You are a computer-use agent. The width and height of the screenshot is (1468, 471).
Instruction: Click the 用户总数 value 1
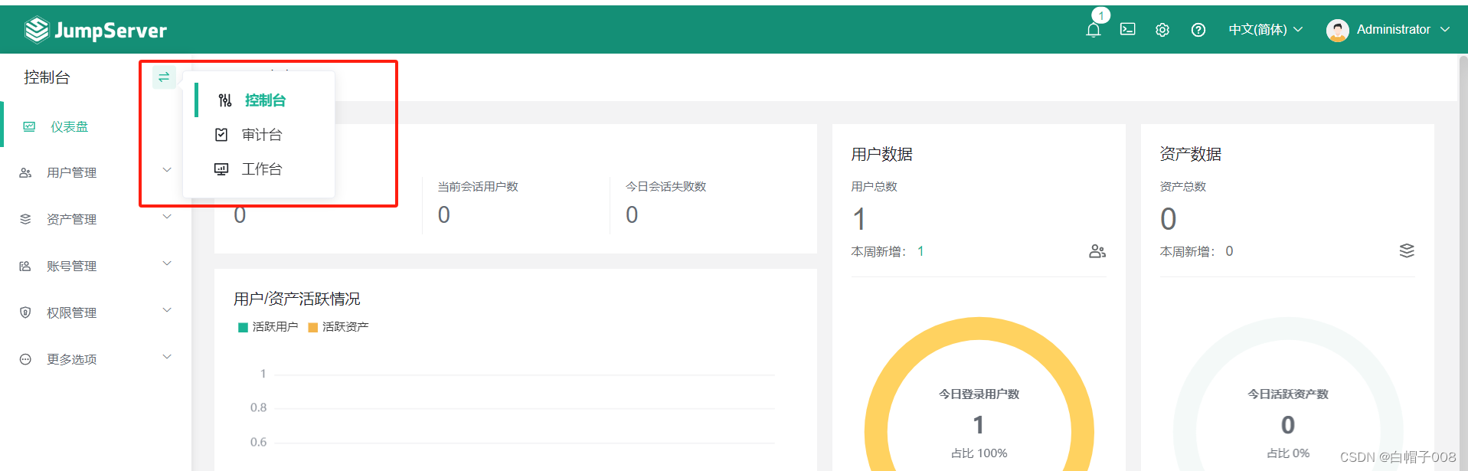[x=859, y=220]
